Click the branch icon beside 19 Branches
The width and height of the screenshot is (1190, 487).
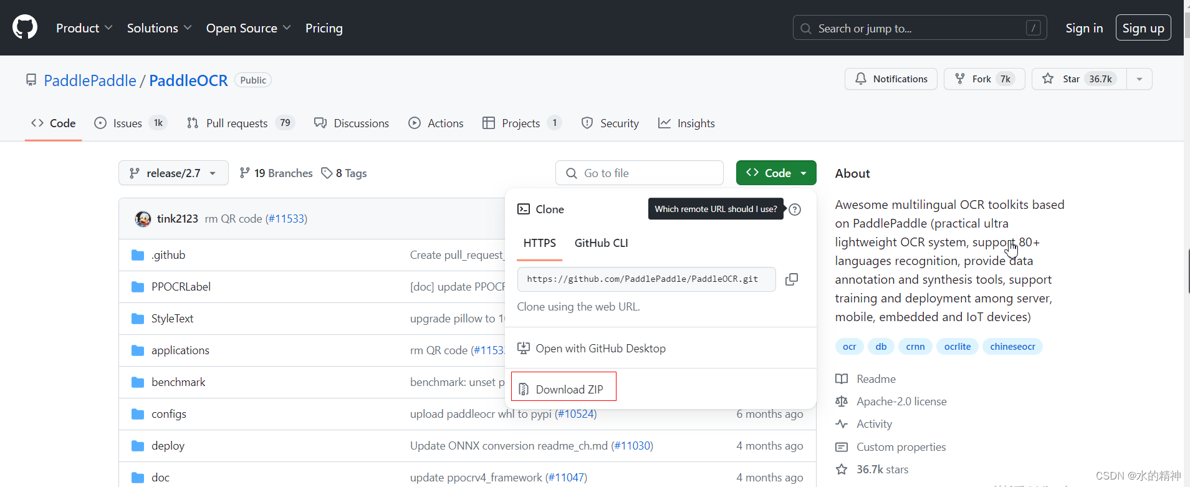[x=244, y=173]
